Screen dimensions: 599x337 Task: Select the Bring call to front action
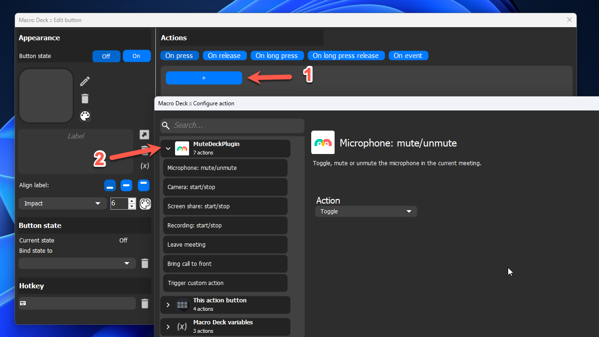(225, 264)
